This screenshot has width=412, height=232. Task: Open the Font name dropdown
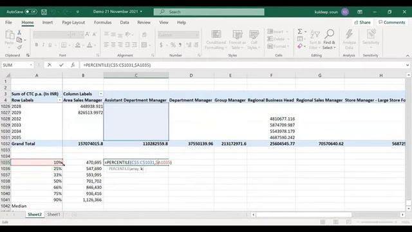[x=68, y=35]
